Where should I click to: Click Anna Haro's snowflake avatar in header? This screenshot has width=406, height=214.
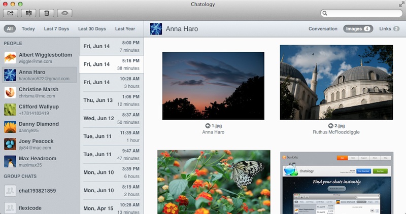click(156, 29)
